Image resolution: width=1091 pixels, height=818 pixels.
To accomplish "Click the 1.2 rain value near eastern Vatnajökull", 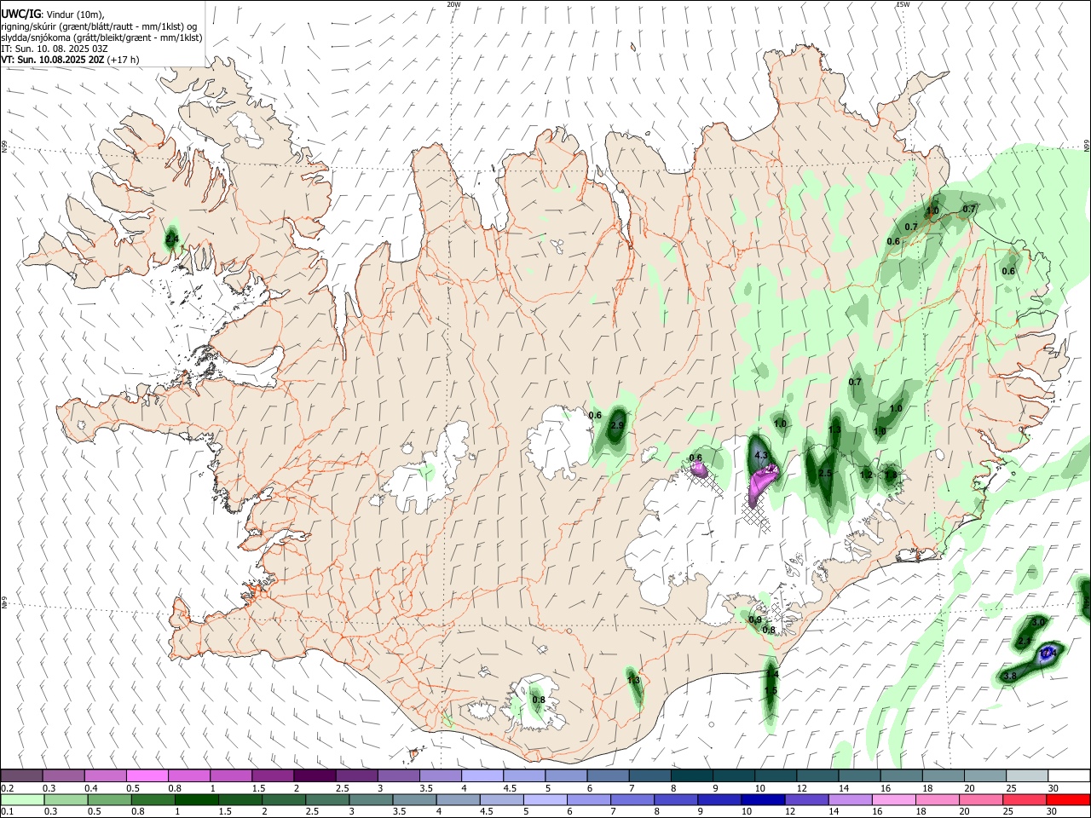I will click(x=866, y=475).
